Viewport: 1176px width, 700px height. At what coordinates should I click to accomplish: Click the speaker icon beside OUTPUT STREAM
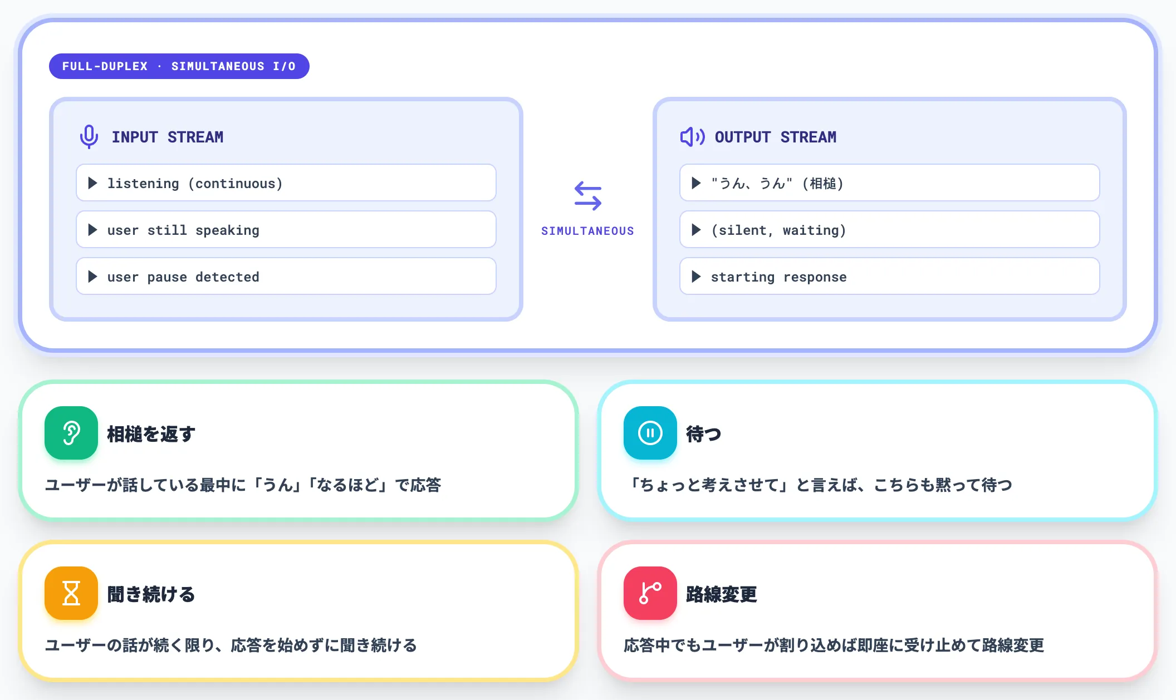coord(692,137)
